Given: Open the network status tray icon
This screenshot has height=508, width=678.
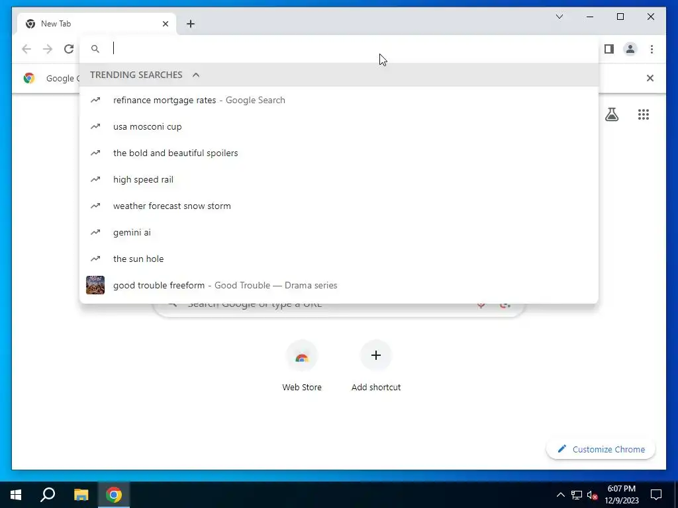Looking at the screenshot, I should click(577, 495).
